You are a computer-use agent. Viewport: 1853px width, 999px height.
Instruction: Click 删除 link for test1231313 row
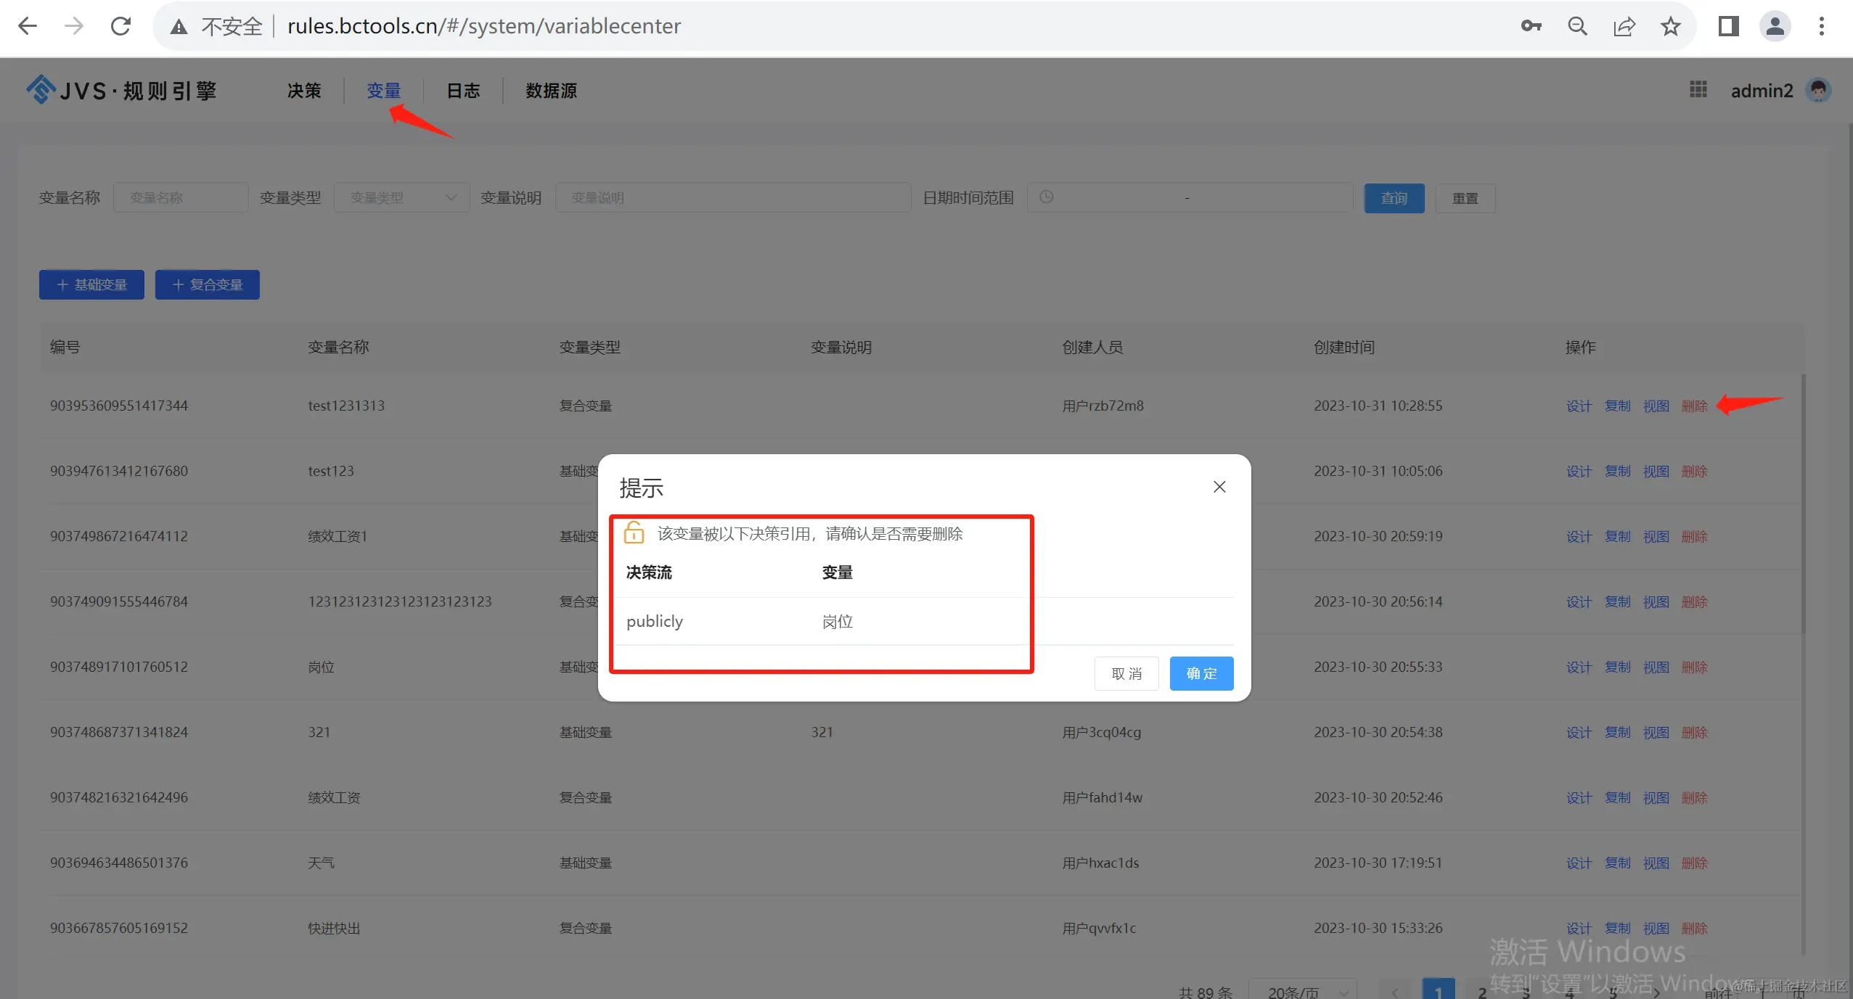(1694, 406)
